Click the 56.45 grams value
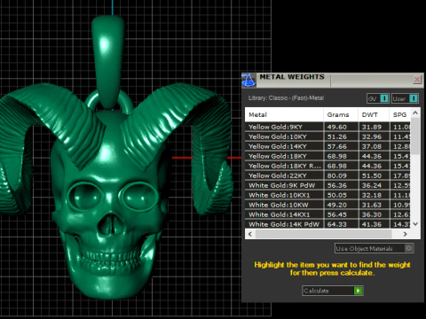This screenshot has height=319, width=426. (336, 214)
